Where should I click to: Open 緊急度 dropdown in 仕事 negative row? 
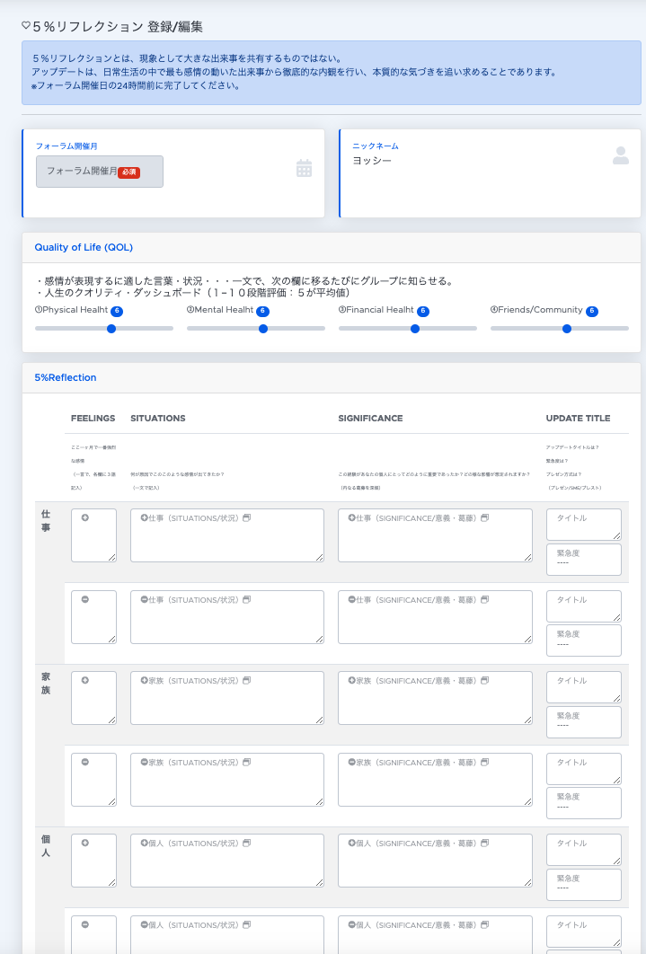coord(583,640)
